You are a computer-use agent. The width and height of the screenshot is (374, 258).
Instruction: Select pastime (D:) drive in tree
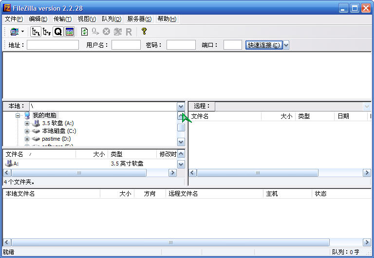tap(56, 139)
